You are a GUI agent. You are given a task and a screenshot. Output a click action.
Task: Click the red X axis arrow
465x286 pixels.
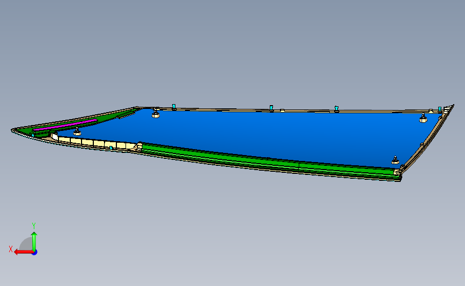pyautogui.click(x=24, y=252)
